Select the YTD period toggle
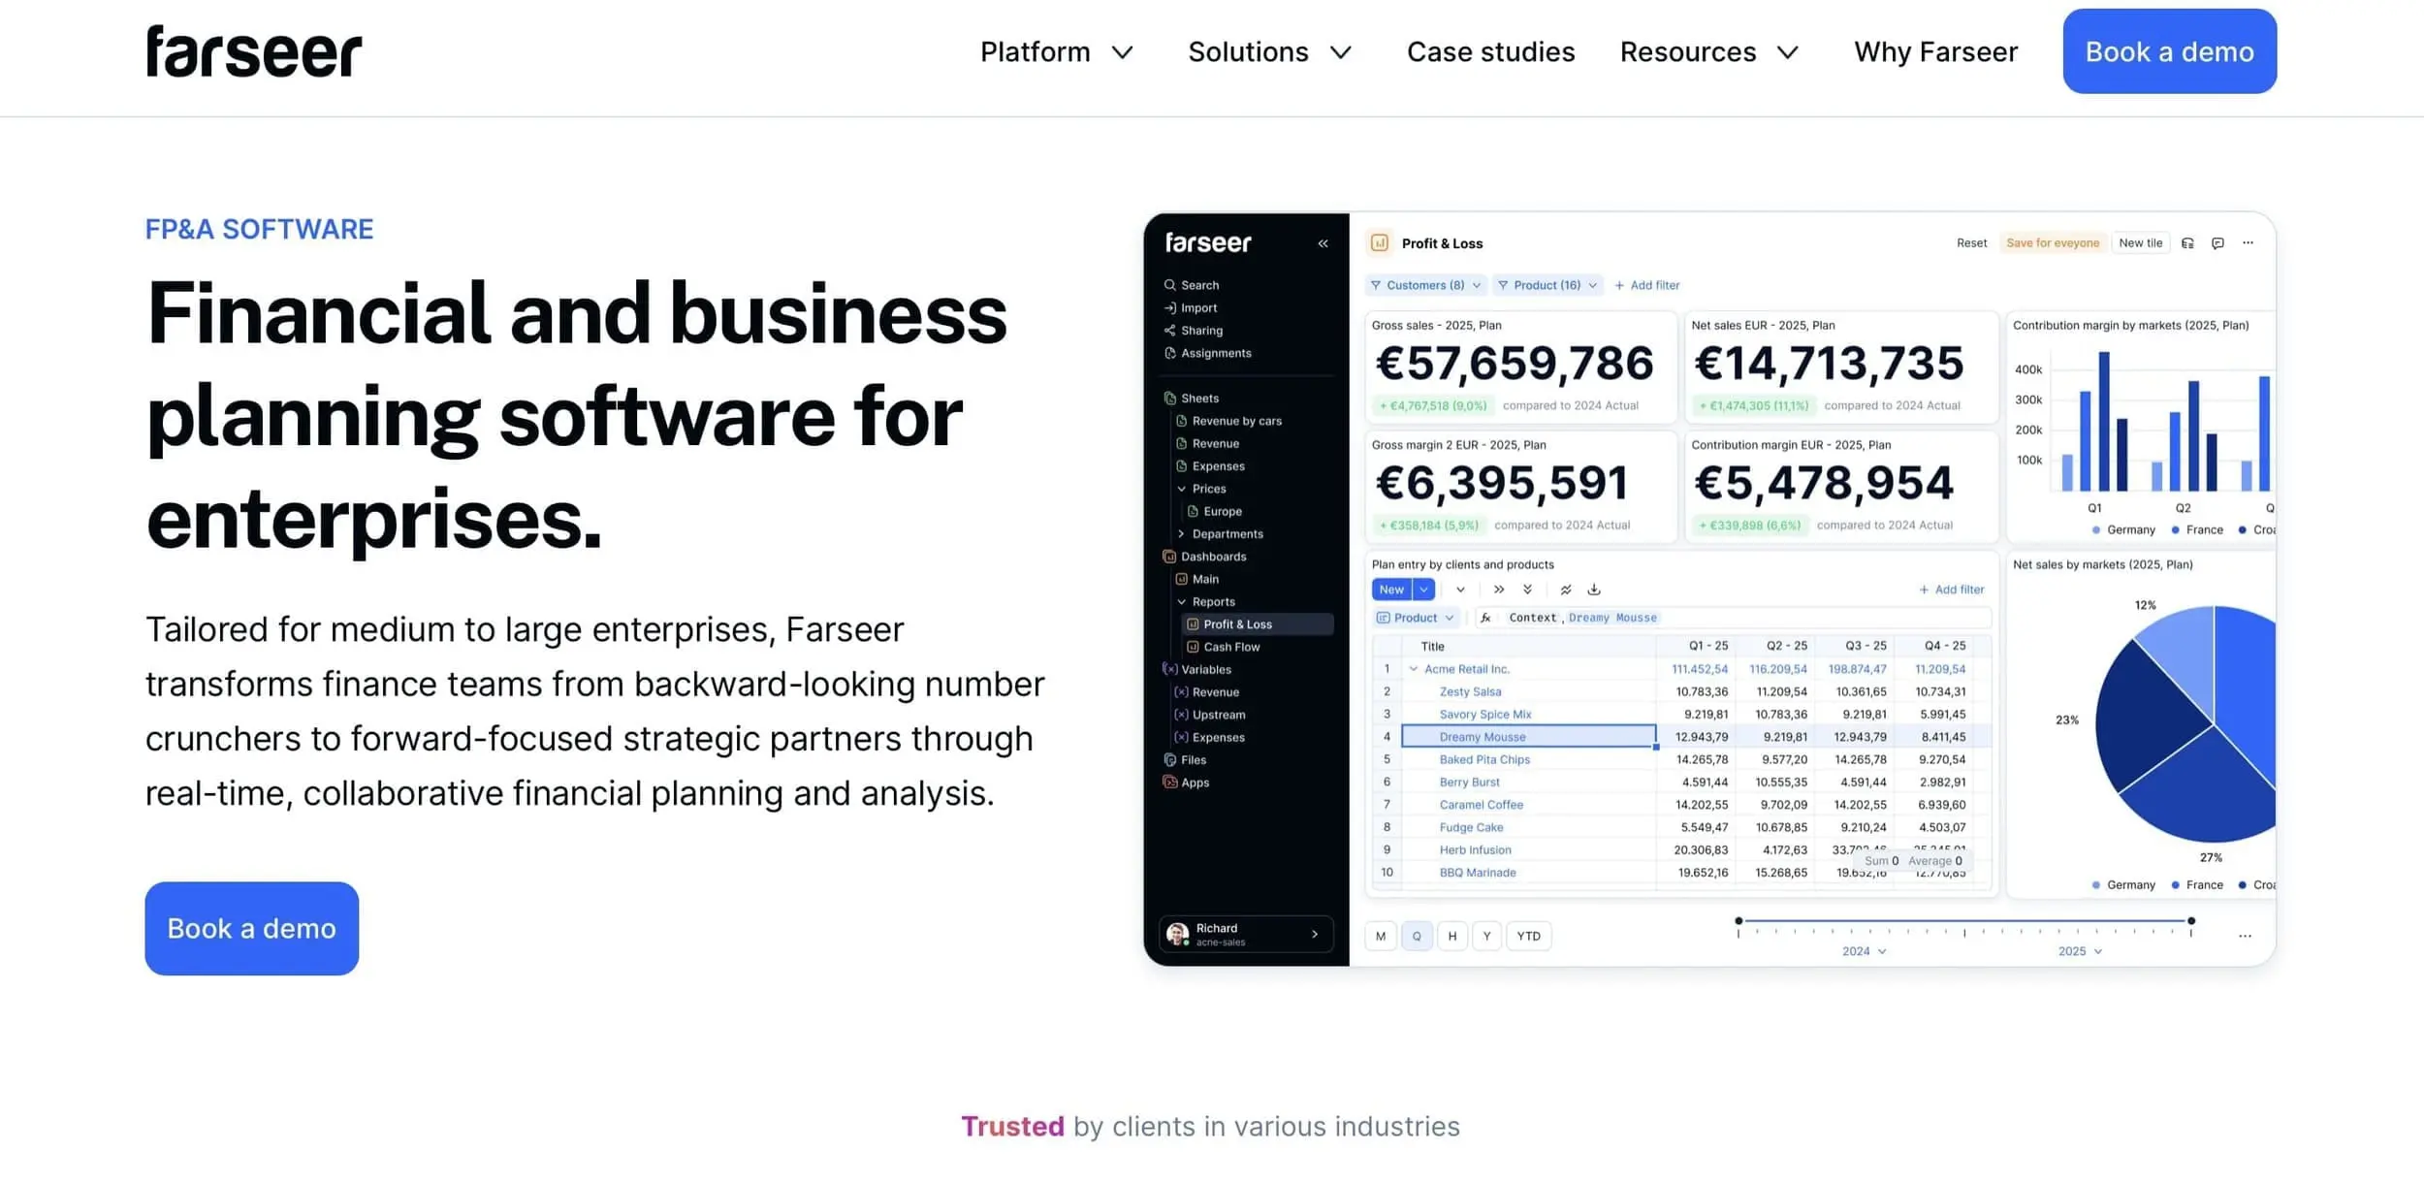This screenshot has width=2424, height=1182. click(x=1529, y=936)
